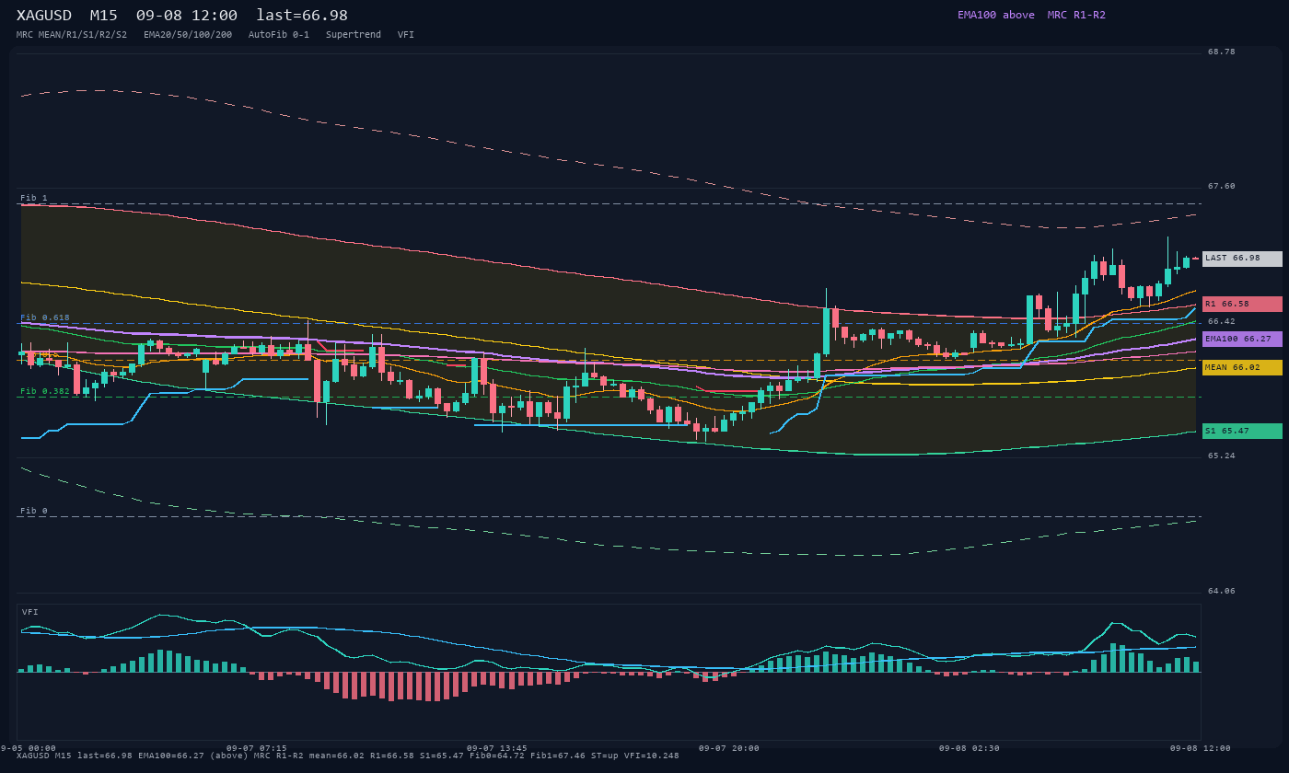Select the M15 timeframe in the title
The height and width of the screenshot is (773, 1289).
(103, 15)
